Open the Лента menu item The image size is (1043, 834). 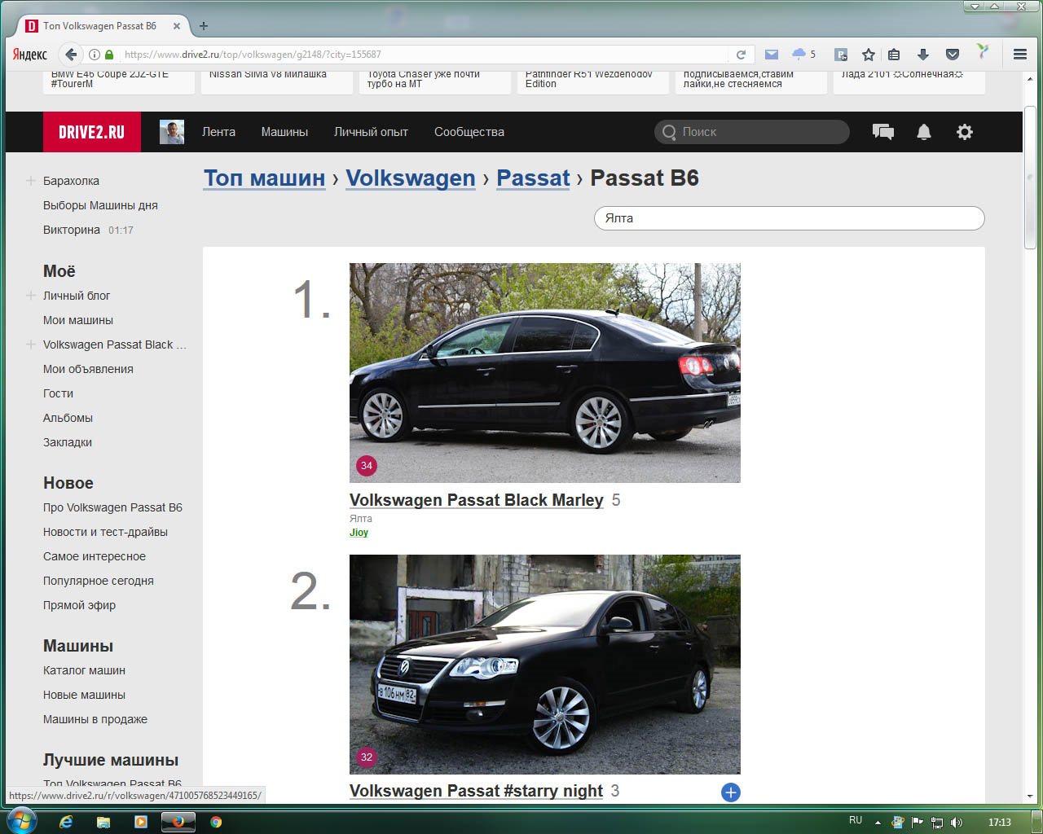click(218, 132)
